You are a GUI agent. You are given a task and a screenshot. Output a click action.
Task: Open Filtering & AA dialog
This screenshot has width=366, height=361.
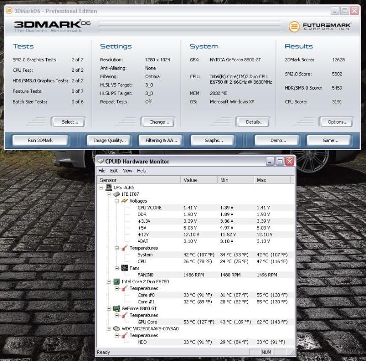(x=161, y=140)
